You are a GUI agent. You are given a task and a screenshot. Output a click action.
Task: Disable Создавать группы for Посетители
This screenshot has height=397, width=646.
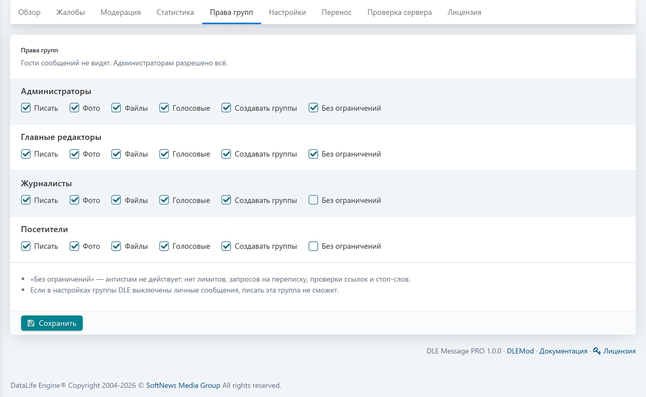[226, 246]
